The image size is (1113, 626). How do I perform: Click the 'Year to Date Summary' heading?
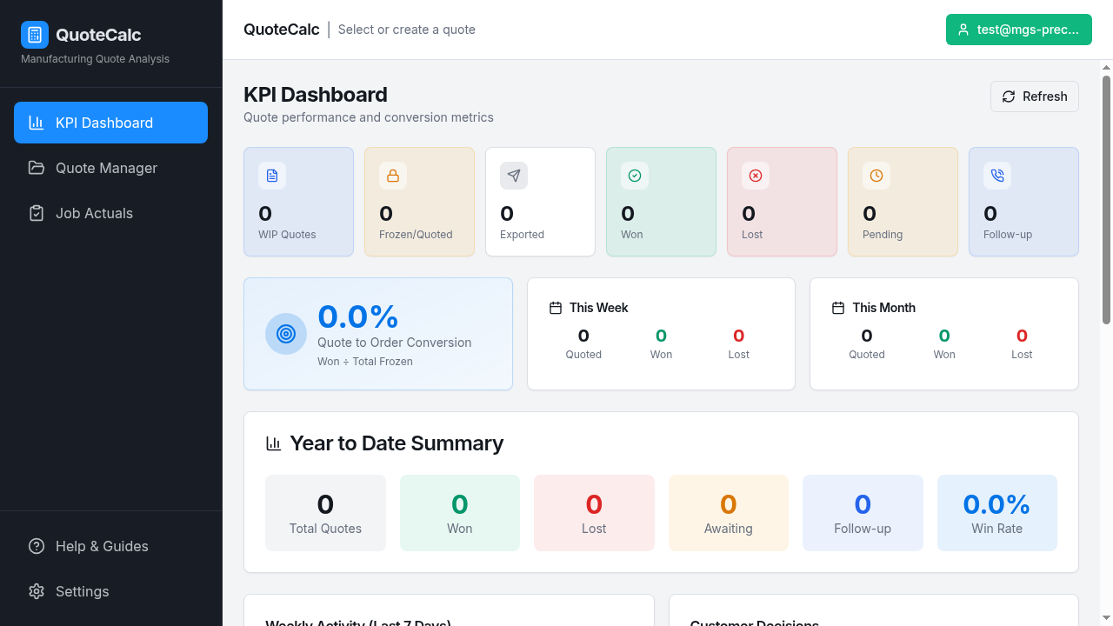[x=397, y=443]
